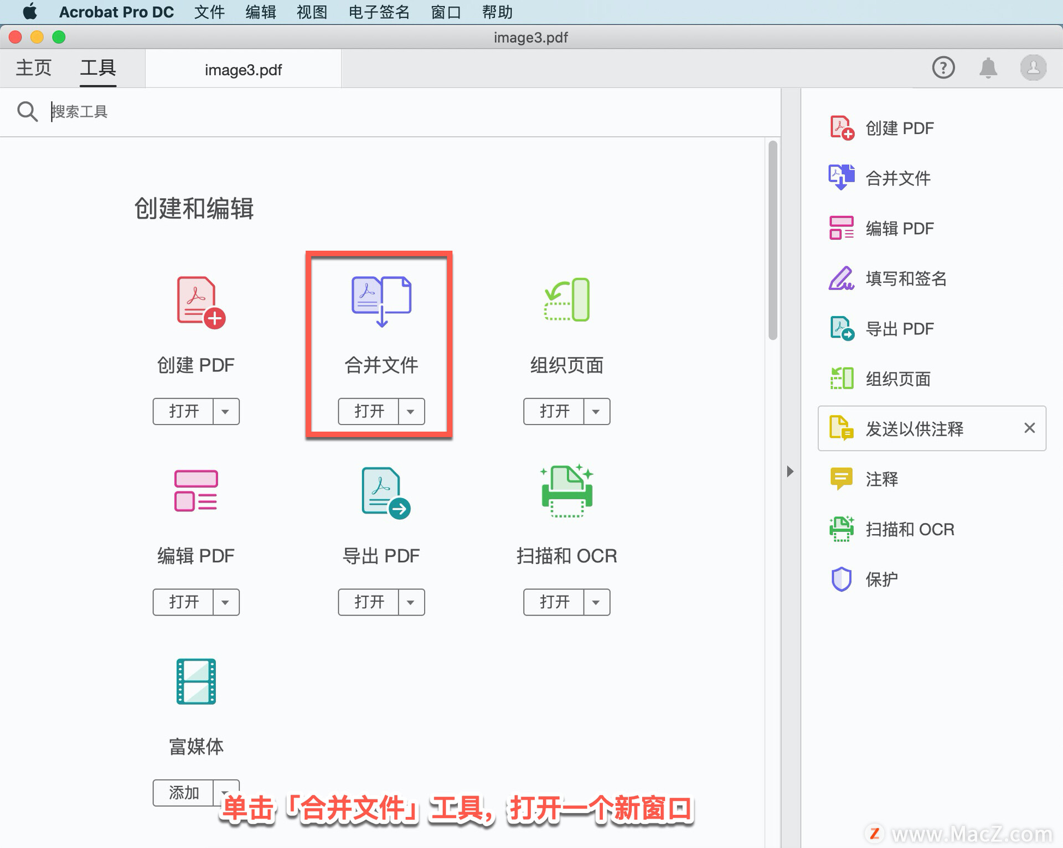Click the Scan and OCR (扫描和 OCR) printer icon
The width and height of the screenshot is (1063, 848).
[566, 491]
